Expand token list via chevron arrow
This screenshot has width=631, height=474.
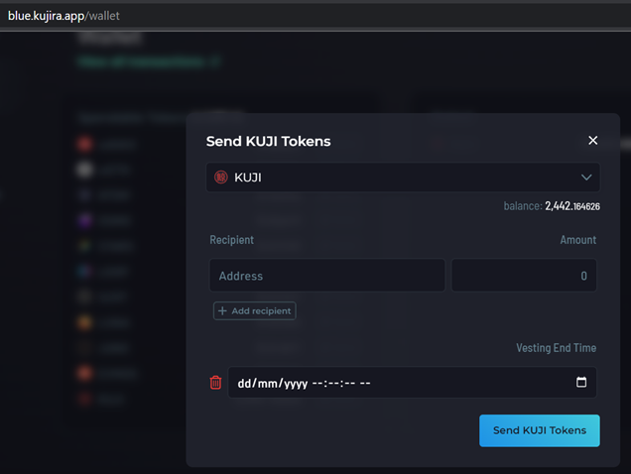[x=586, y=178]
